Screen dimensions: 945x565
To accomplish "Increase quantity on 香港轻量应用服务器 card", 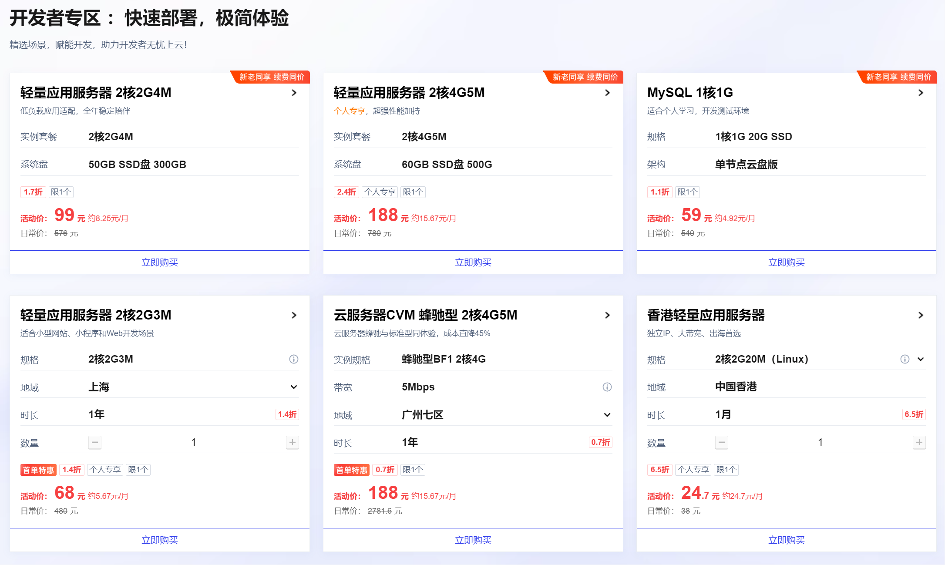I will 919,443.
